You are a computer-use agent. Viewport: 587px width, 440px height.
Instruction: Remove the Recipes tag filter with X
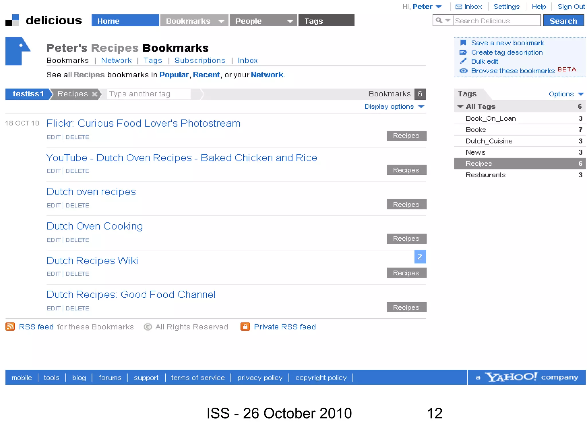[95, 94]
